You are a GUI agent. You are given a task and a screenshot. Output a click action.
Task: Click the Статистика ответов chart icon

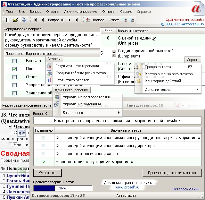click(49, 80)
